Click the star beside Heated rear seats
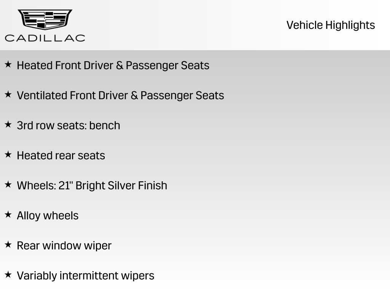 click(8, 155)
